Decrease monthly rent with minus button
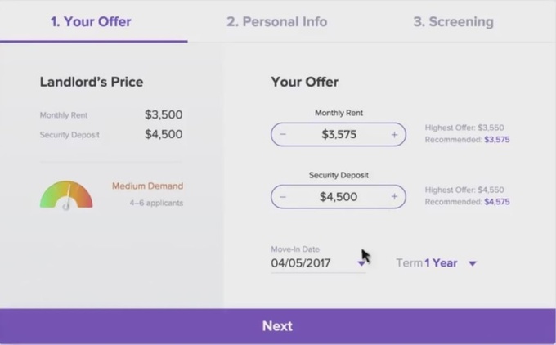 click(283, 134)
